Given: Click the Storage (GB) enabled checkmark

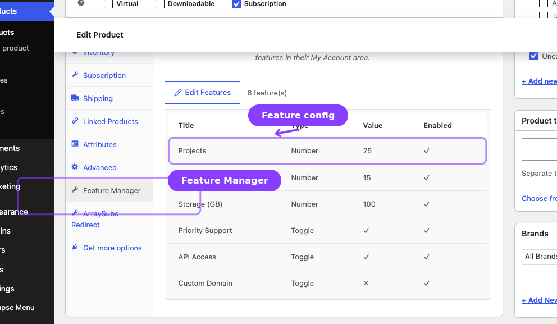Looking at the screenshot, I should coord(427,204).
